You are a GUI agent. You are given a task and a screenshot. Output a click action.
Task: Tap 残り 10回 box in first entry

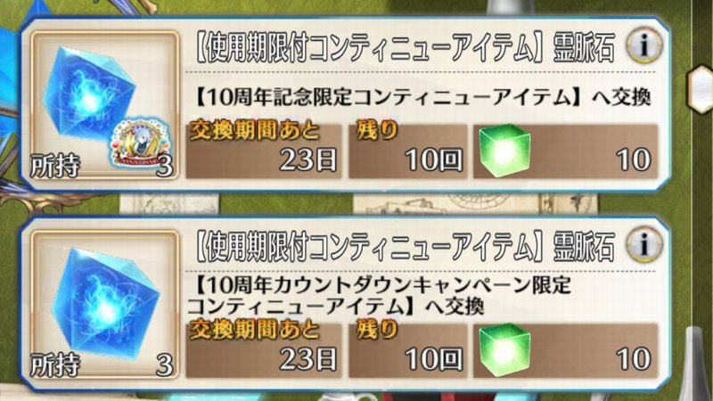[408, 151]
